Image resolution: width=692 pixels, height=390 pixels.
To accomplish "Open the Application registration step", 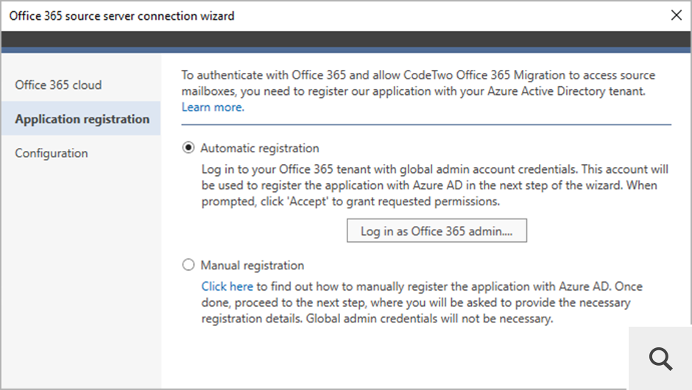I will [x=81, y=118].
